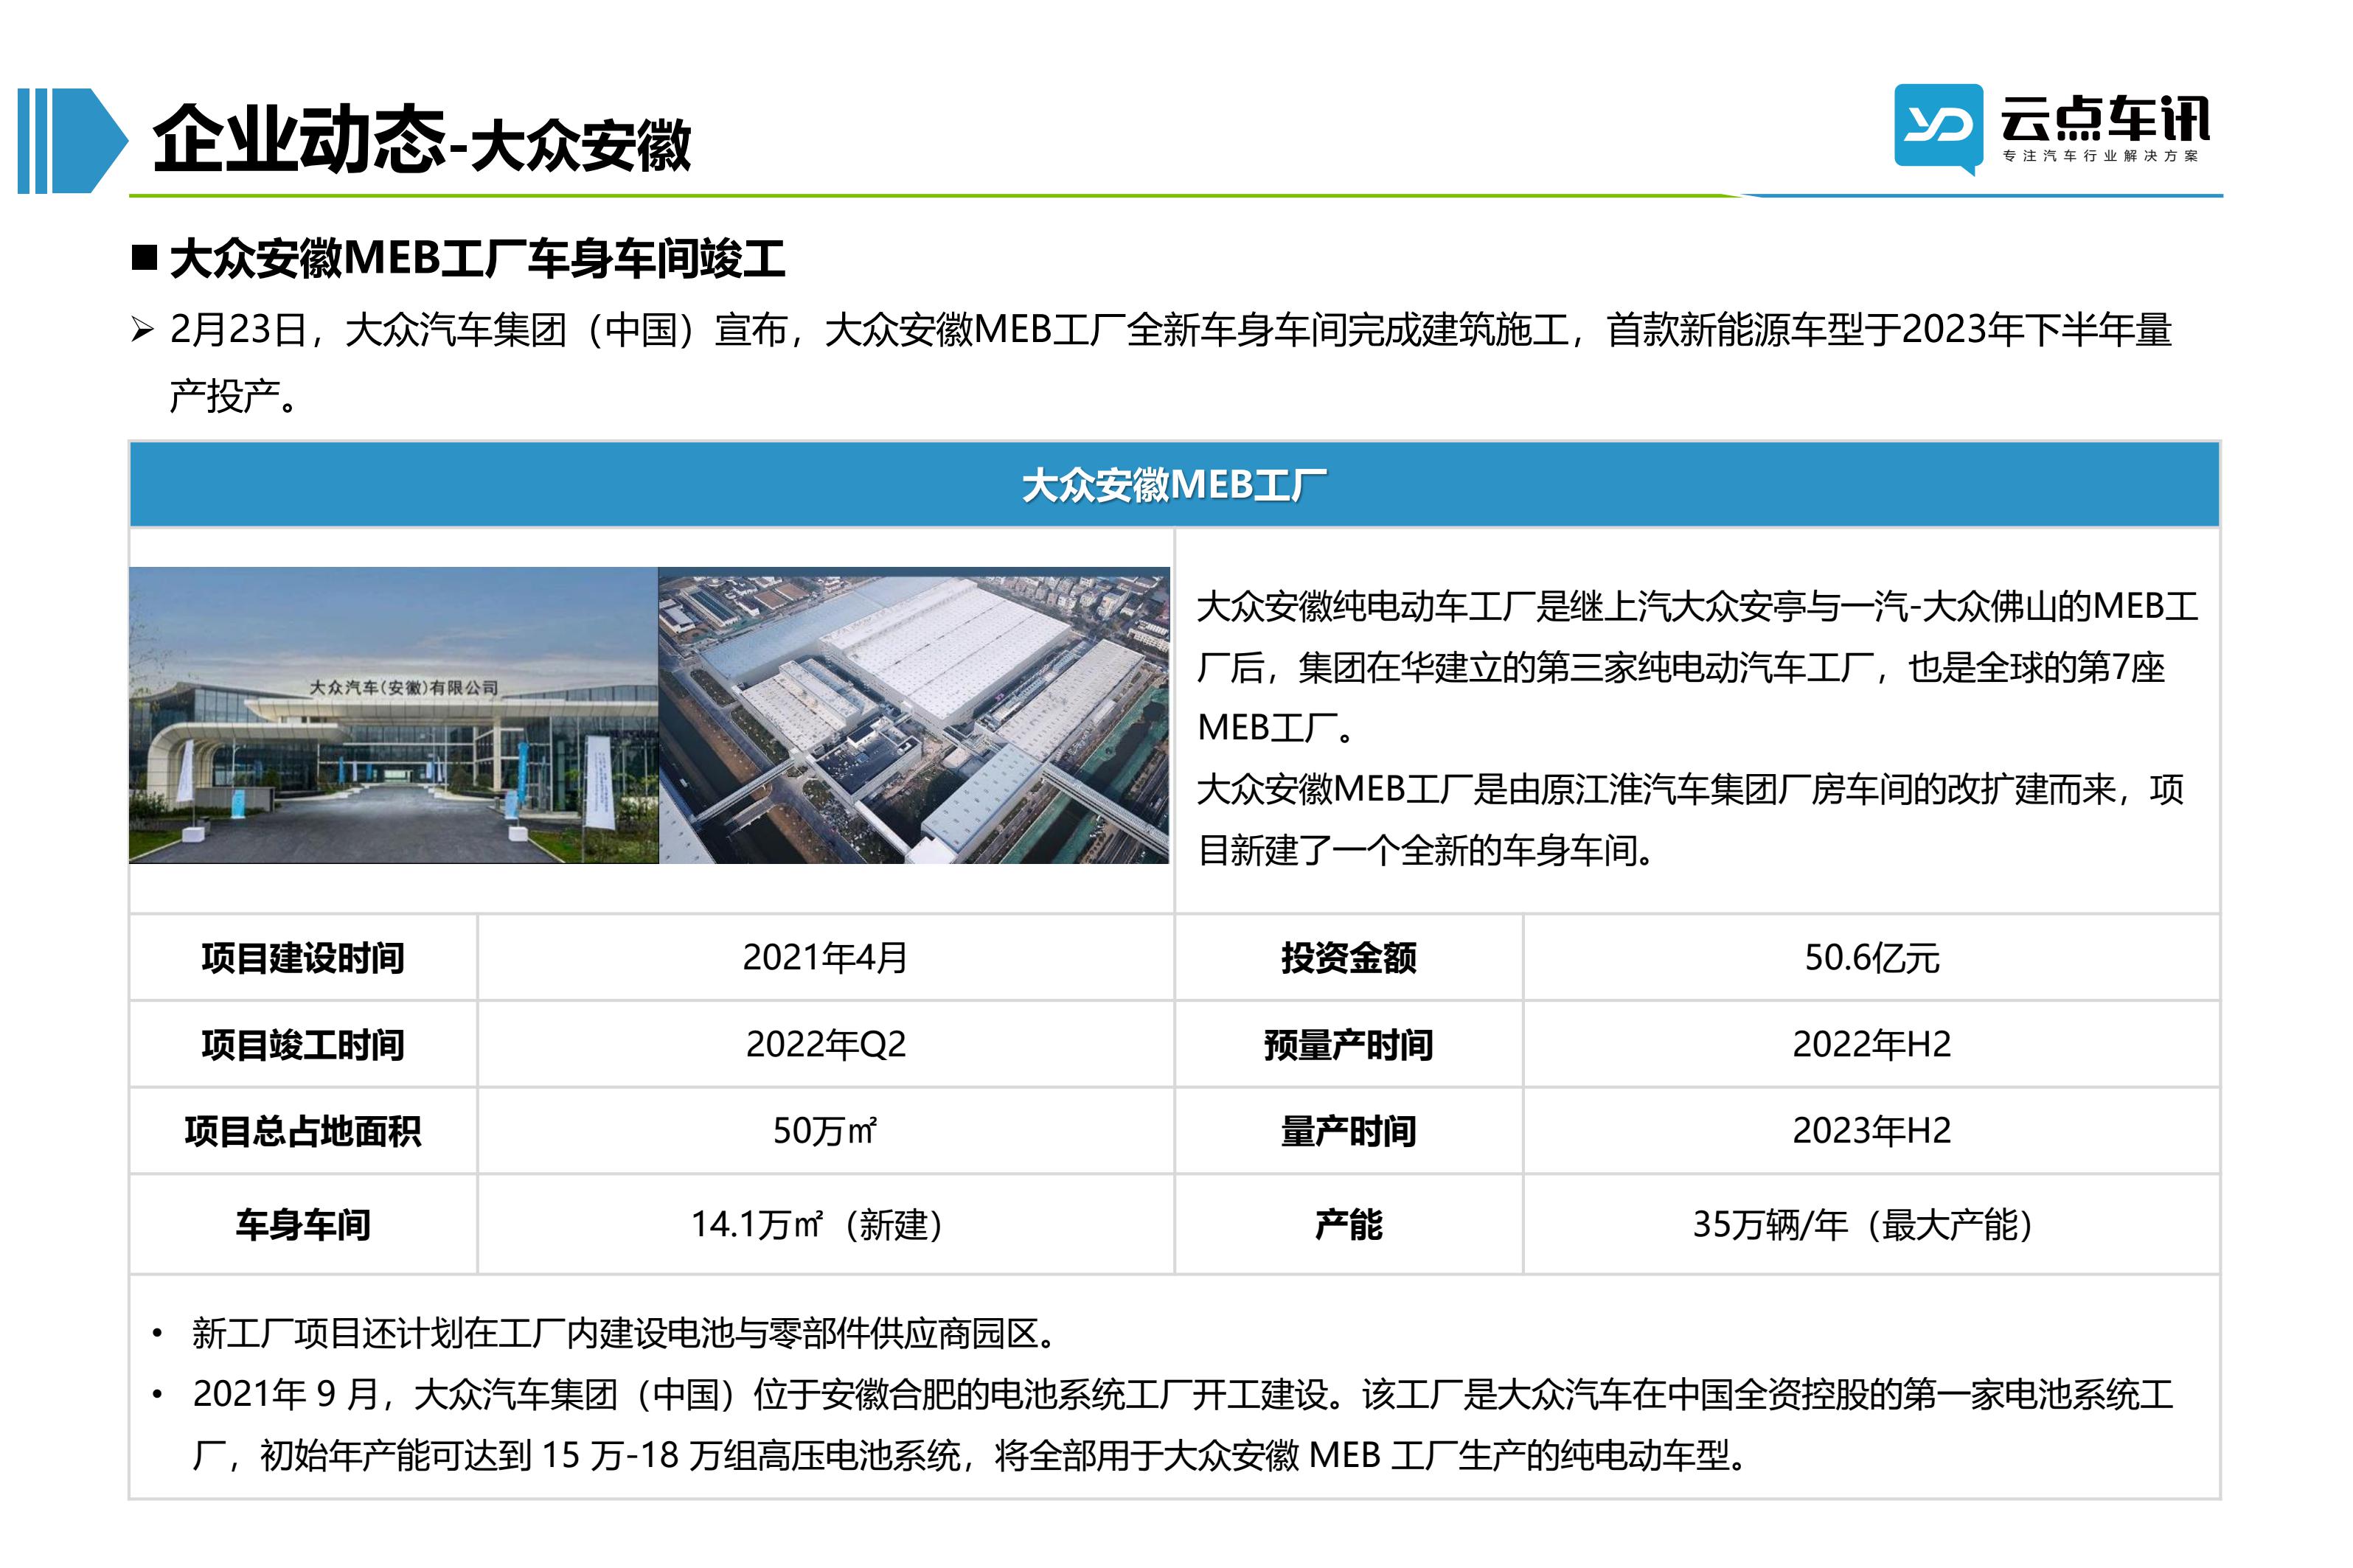Viewport: 2353px width, 1568px height.
Task: Click the paragraph starting 大众安徽纯电动车工厂是继上汽
Action: (1697, 667)
